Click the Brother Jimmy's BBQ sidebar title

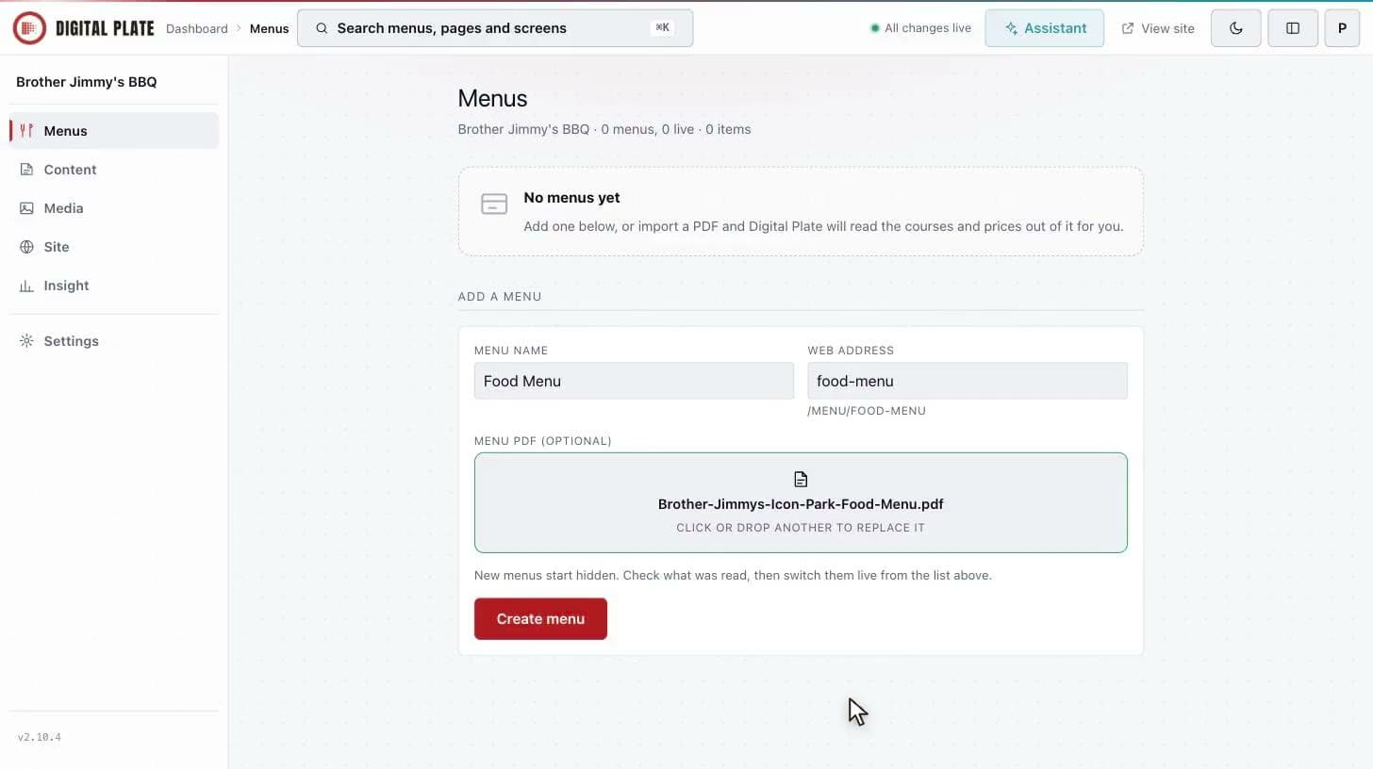pyautogui.click(x=87, y=82)
